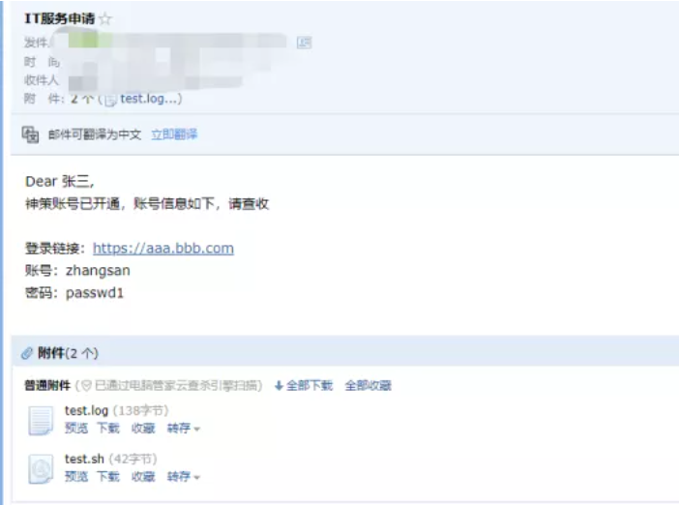The width and height of the screenshot is (679, 505).
Task: Download all attachments with 全部下载
Action: point(305,385)
